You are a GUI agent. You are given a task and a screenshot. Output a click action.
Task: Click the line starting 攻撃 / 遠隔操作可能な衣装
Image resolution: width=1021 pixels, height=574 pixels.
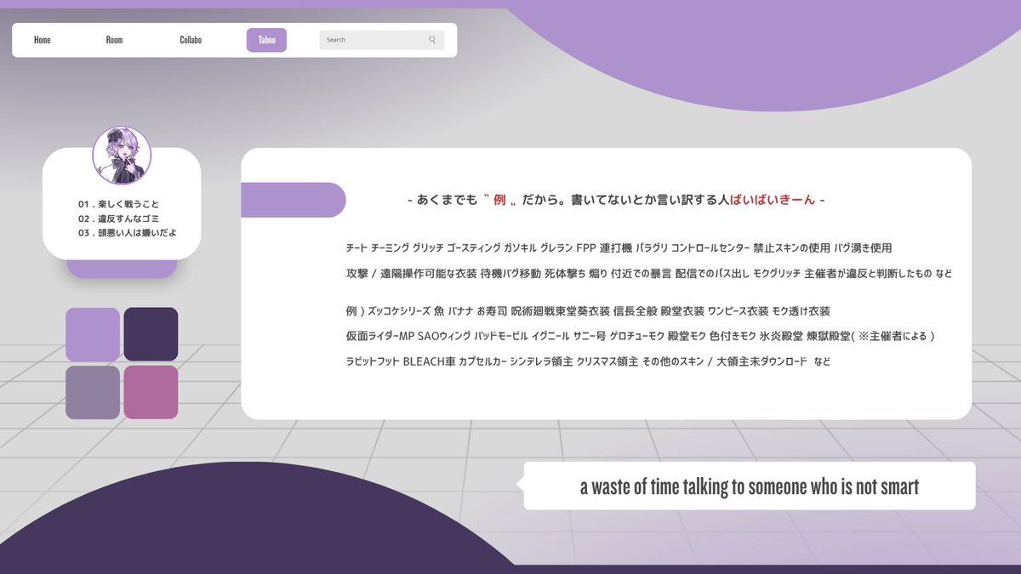tap(649, 274)
